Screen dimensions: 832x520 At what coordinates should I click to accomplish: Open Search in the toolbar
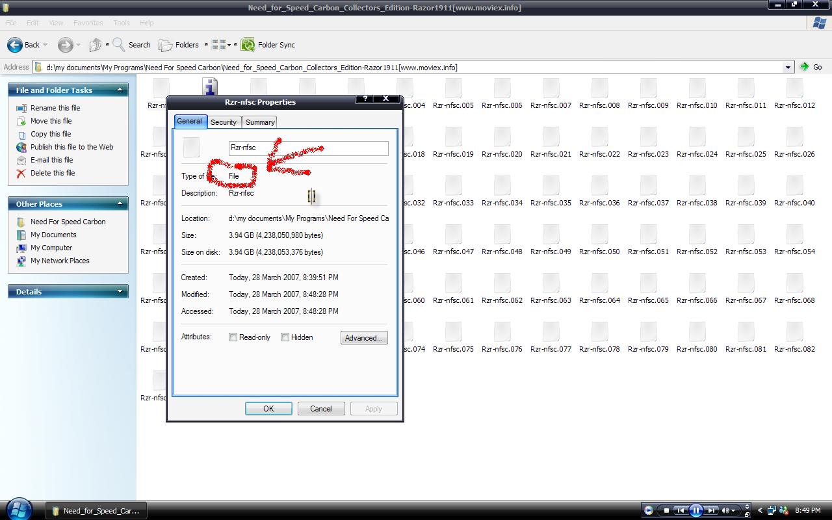click(131, 45)
